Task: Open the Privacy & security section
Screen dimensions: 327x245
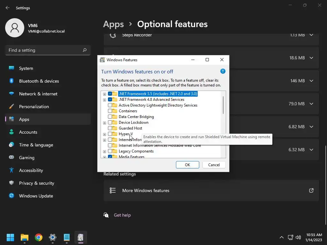Action: click(x=36, y=183)
